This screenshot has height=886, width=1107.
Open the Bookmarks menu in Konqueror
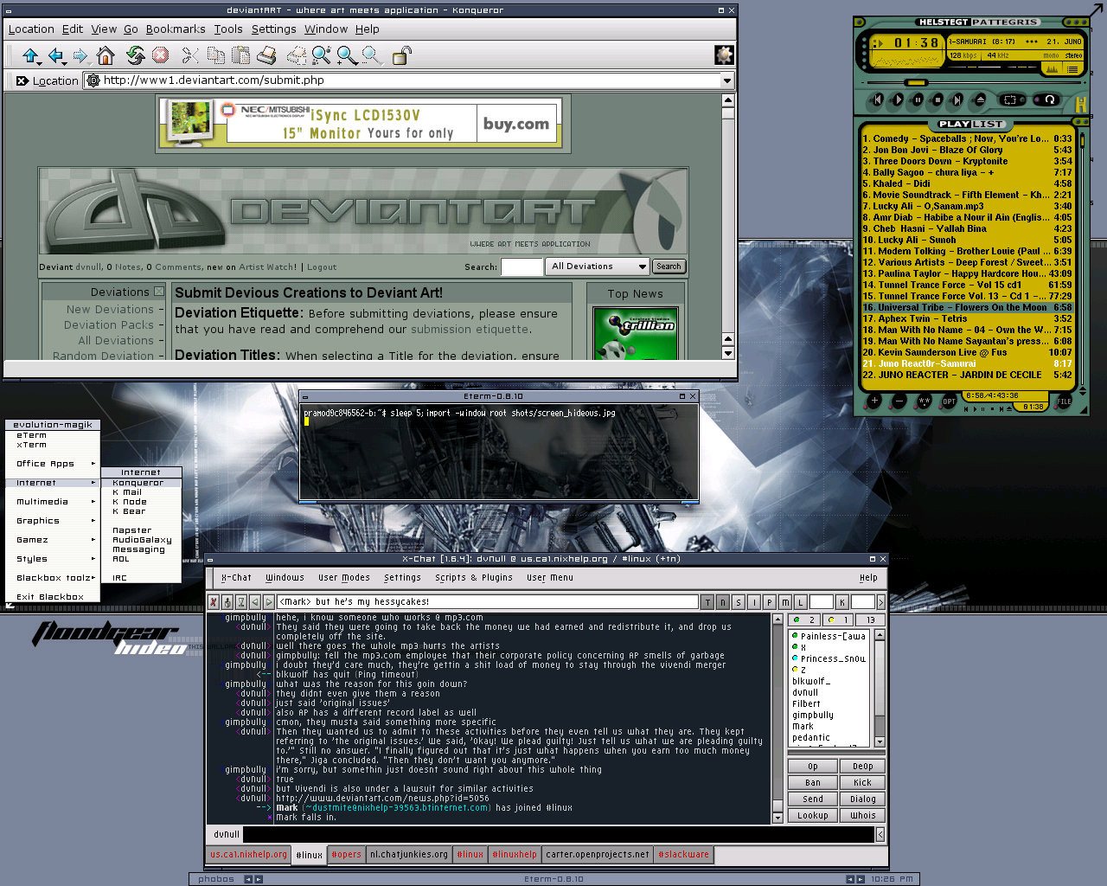coord(176,29)
